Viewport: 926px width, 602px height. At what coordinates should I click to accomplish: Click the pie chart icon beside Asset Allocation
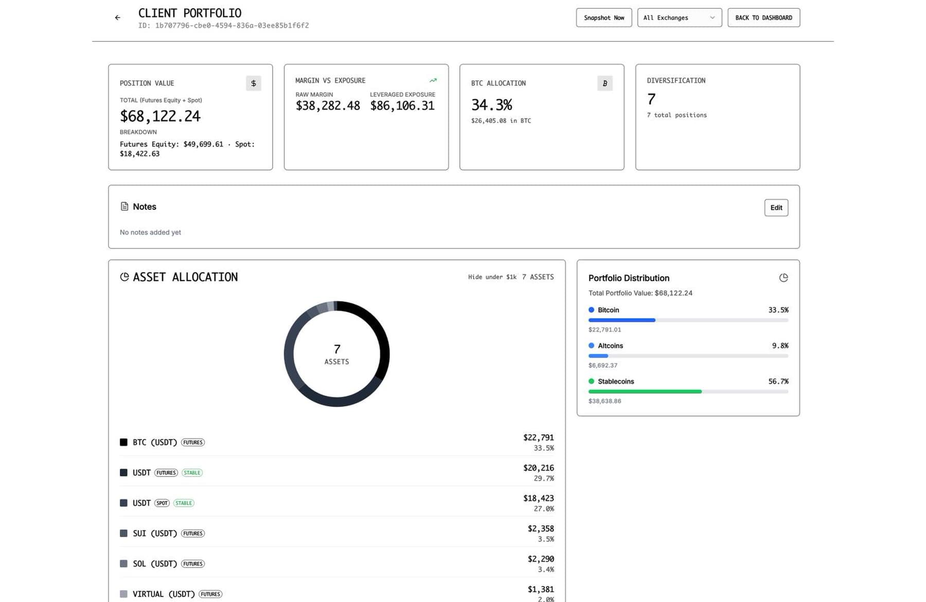pyautogui.click(x=124, y=277)
